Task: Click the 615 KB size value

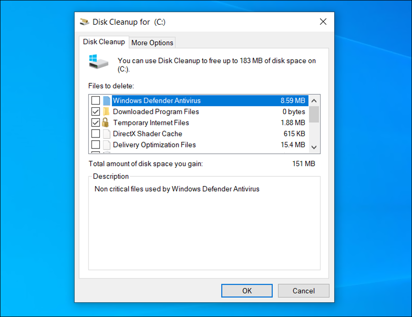Action: click(294, 134)
